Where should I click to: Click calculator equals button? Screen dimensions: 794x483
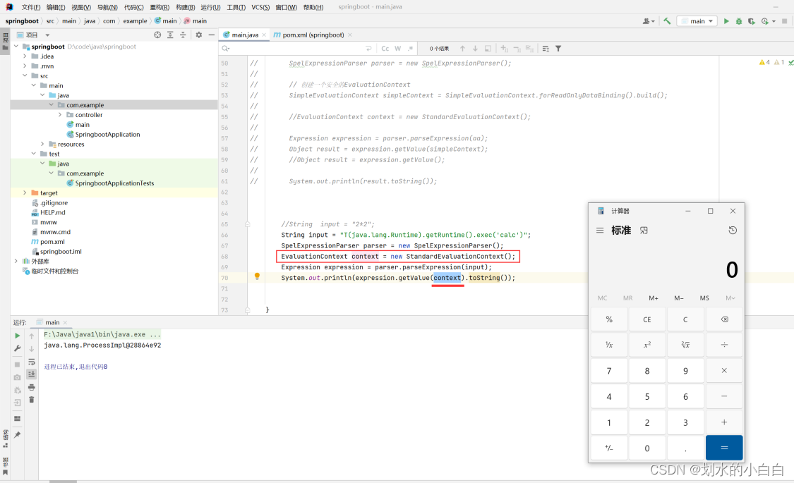click(x=724, y=448)
